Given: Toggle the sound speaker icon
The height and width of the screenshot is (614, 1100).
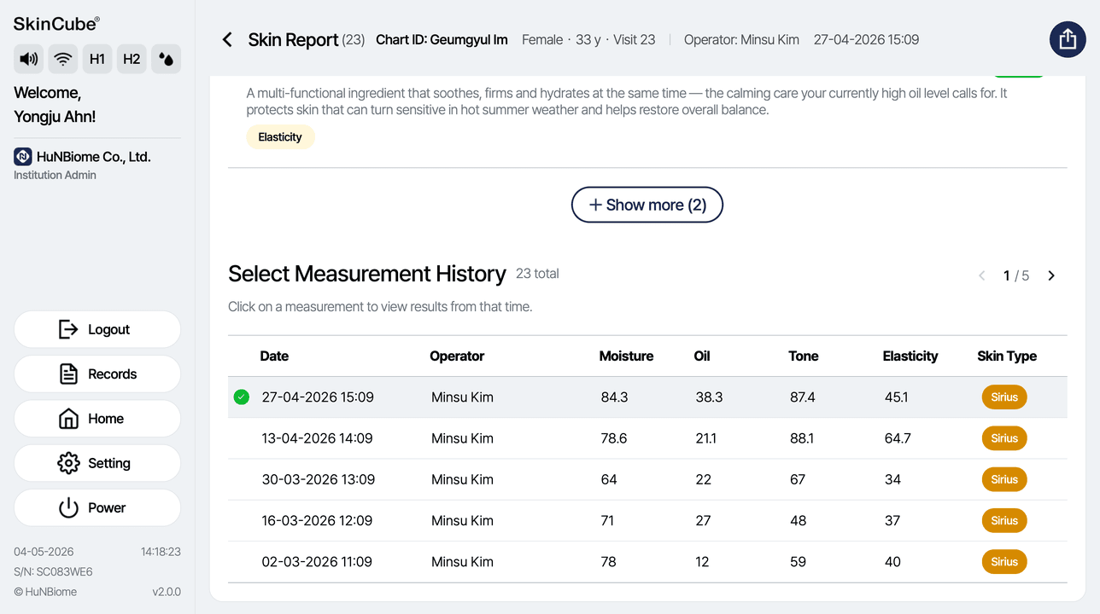Looking at the screenshot, I should (x=29, y=59).
